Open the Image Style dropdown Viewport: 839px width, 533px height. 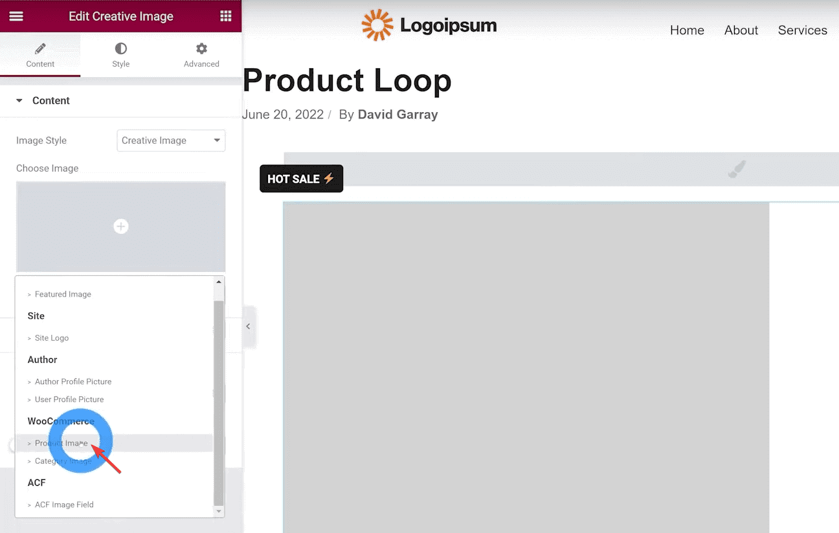pos(170,141)
